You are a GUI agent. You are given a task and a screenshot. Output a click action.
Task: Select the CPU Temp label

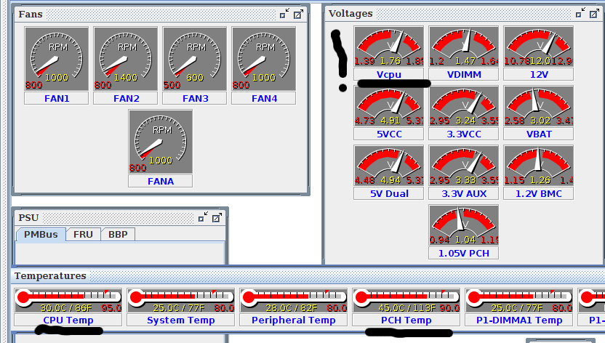(x=68, y=320)
